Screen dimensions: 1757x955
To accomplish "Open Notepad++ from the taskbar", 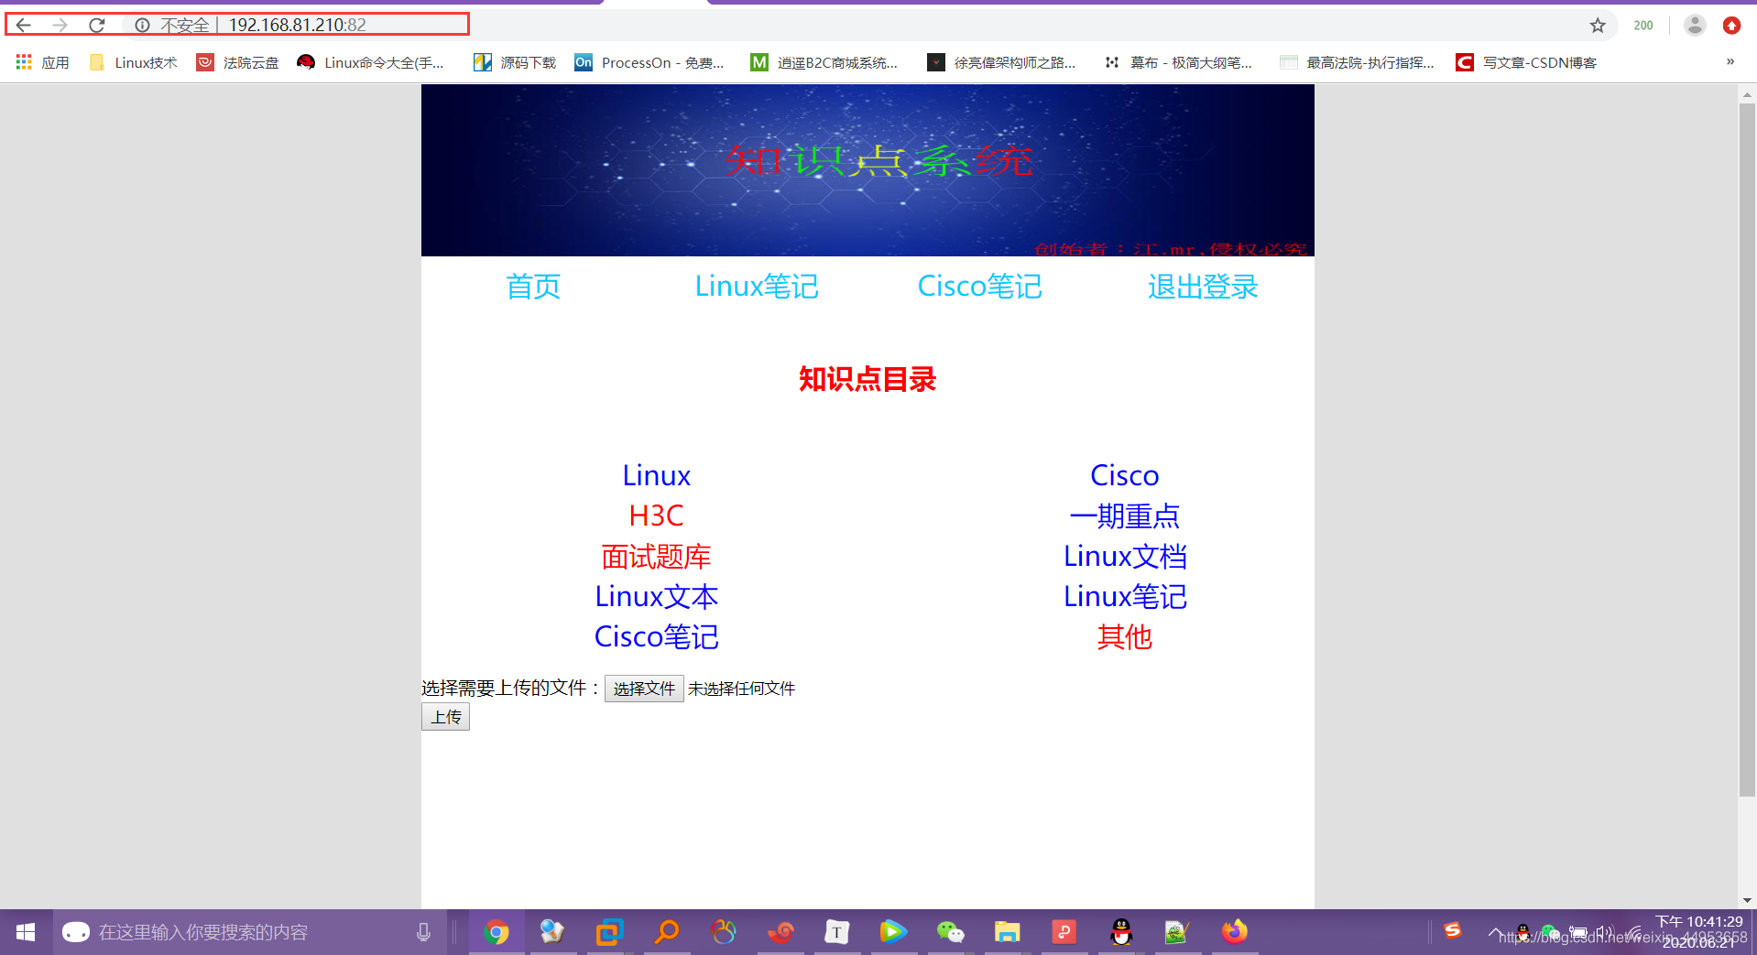I will point(1176,931).
